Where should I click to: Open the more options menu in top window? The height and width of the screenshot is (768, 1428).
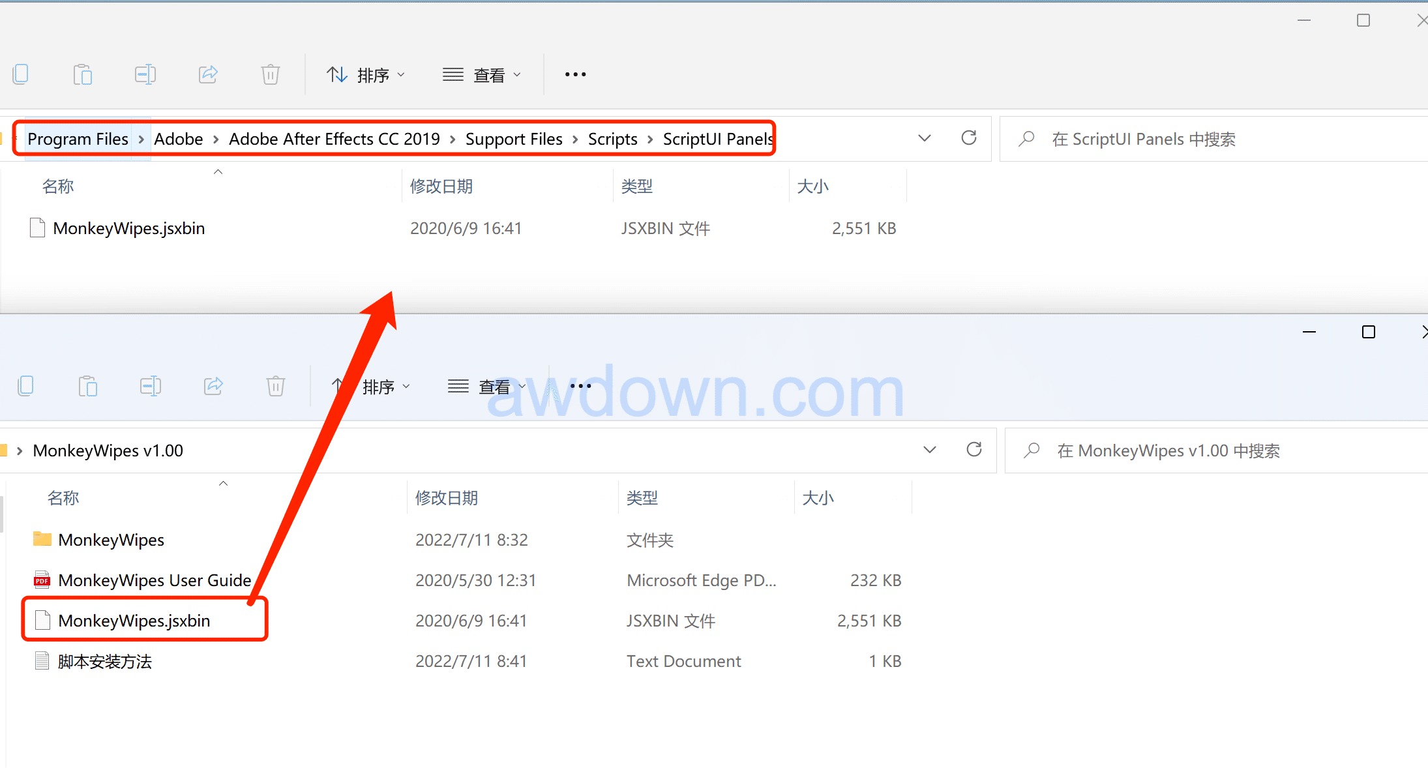575,75
